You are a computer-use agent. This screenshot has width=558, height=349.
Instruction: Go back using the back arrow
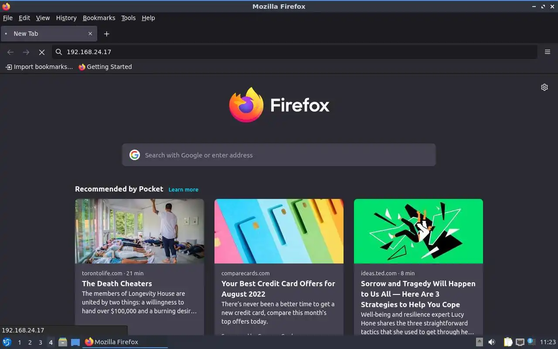(x=10, y=52)
